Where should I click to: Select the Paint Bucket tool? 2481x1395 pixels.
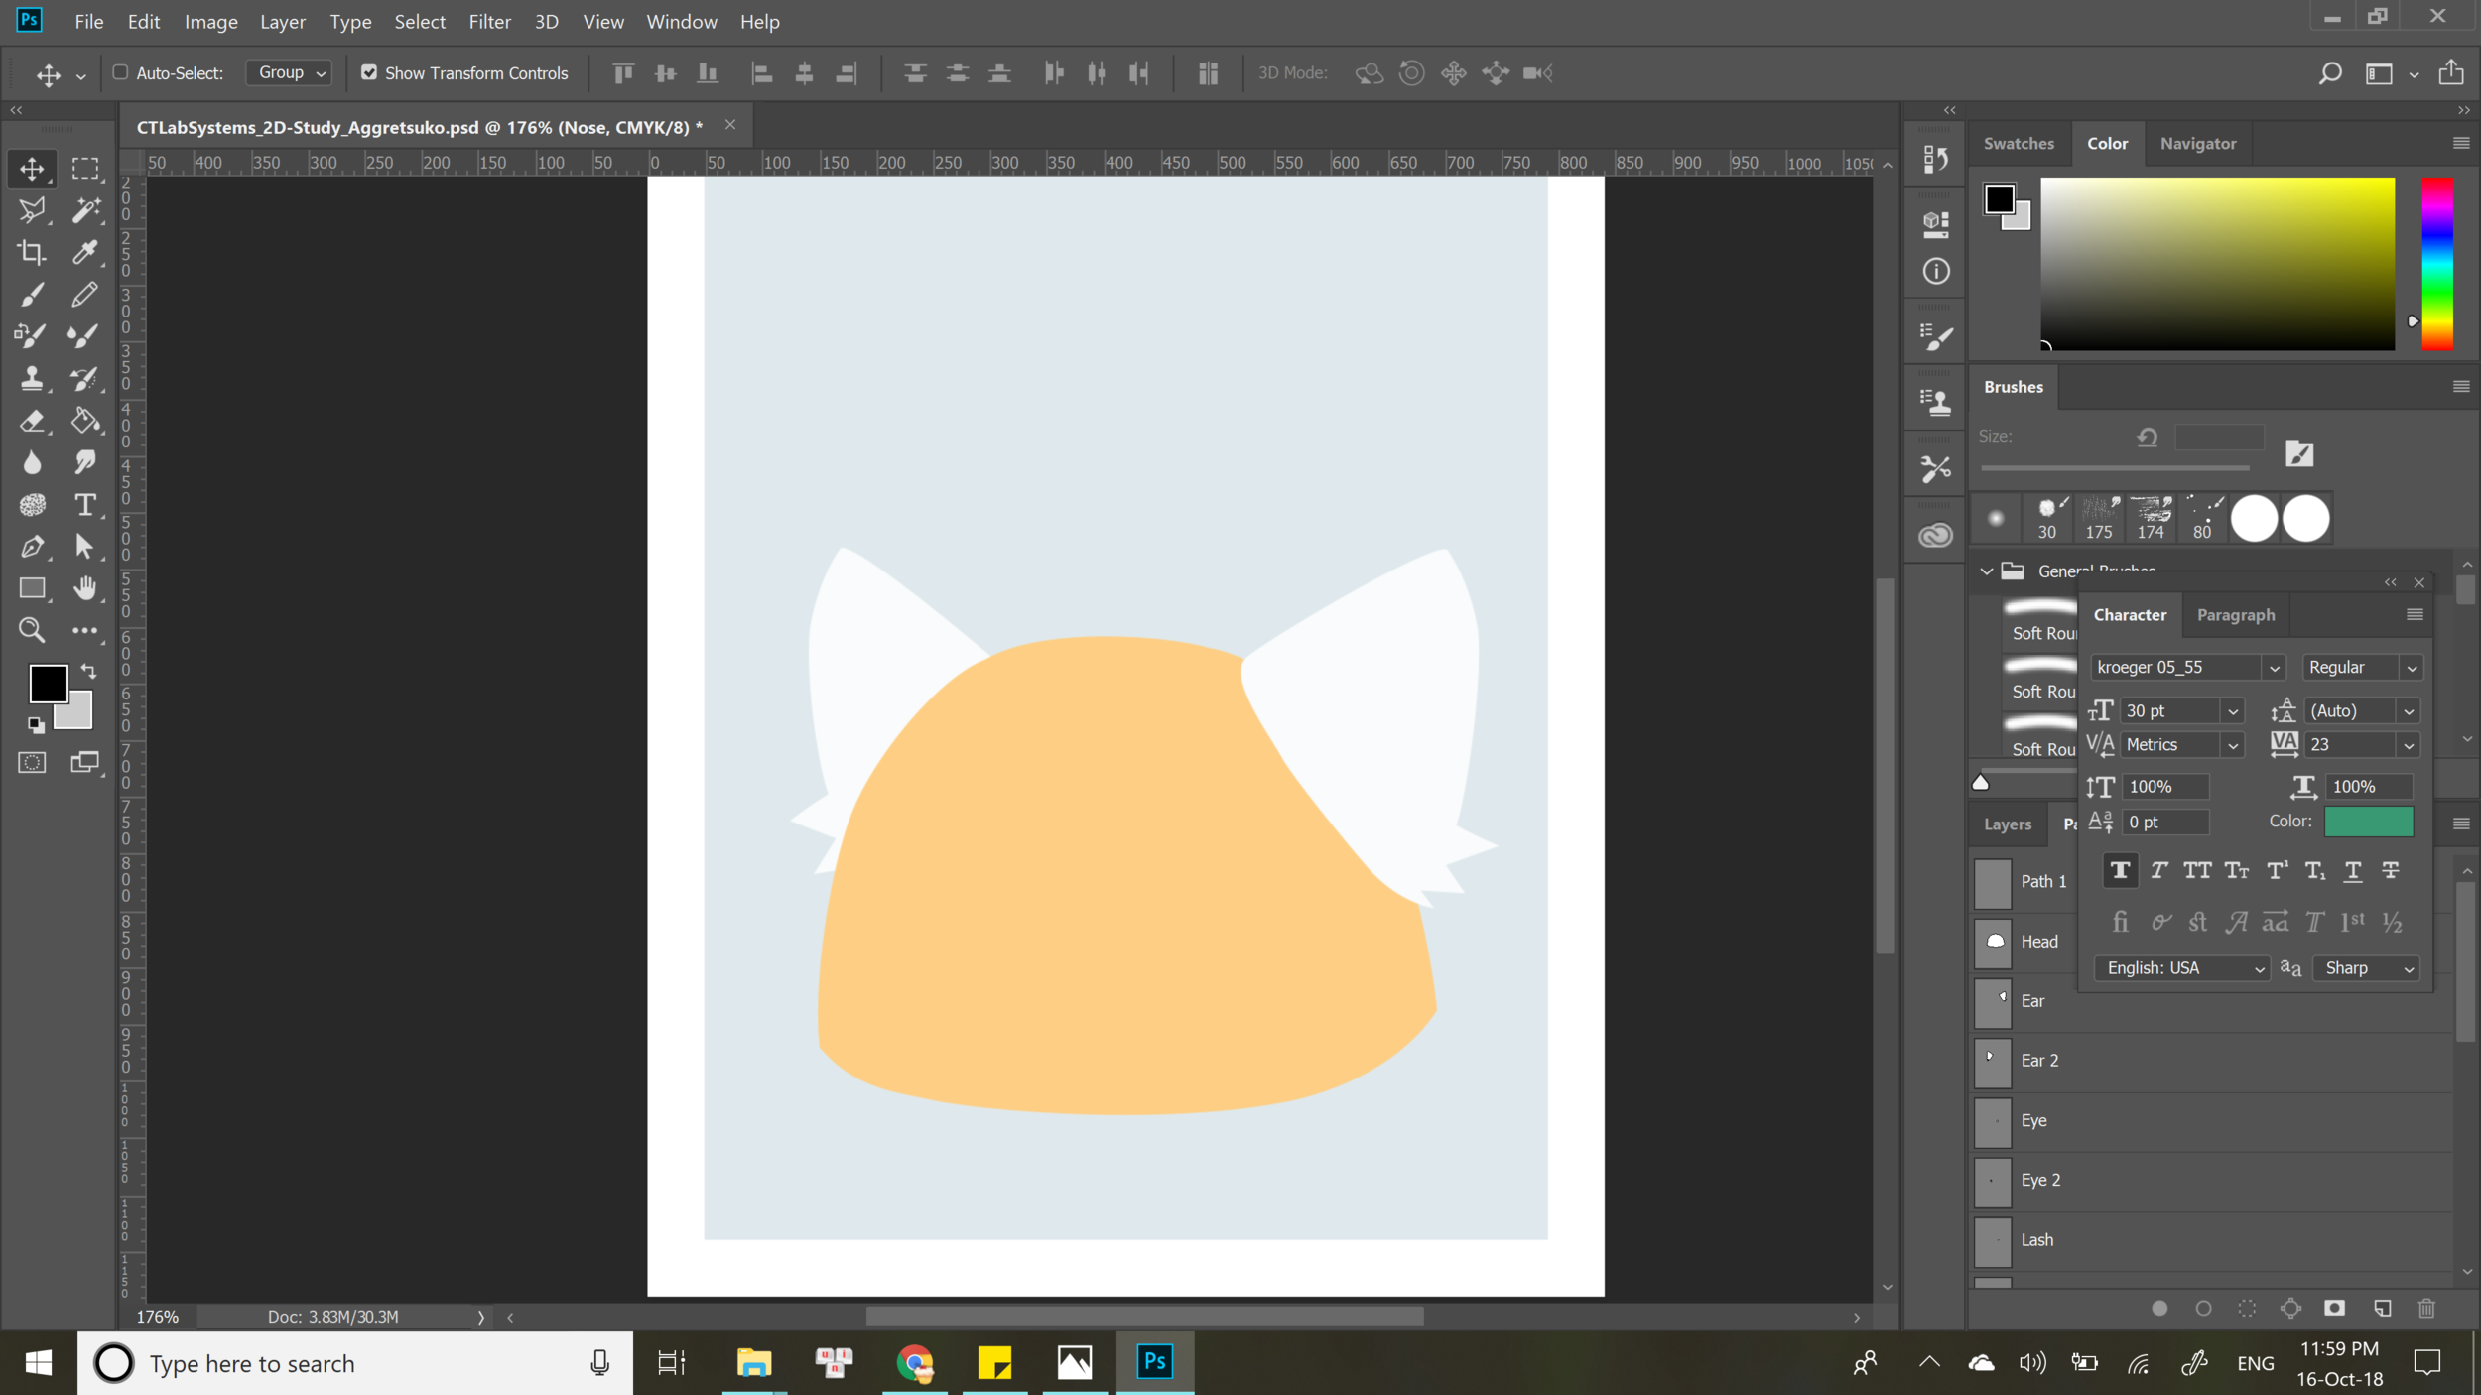tap(85, 421)
